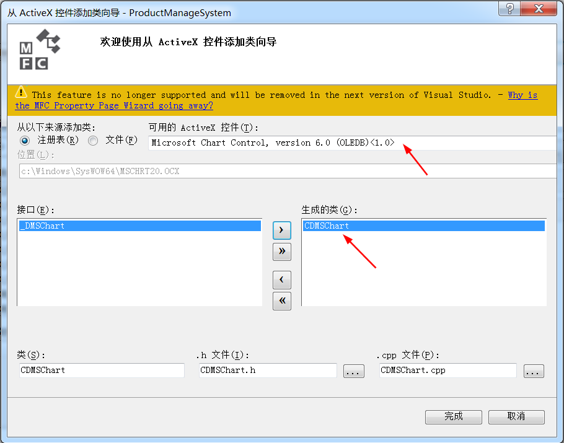Open the MFC Property Page Wizard link
Screen dimensions: 564x443
pos(114,106)
